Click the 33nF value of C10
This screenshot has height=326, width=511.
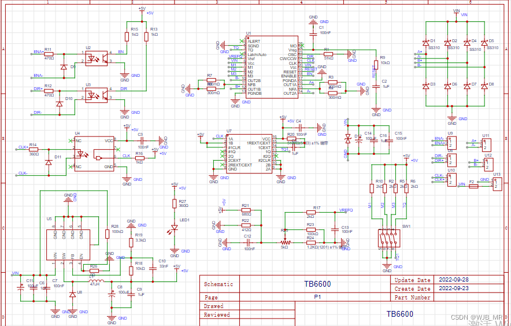tap(164, 266)
